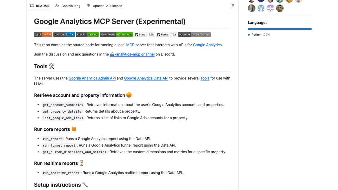Open the light blue identicon contributor avatar
The height and width of the screenshot is (190, 338).
coord(261,8)
